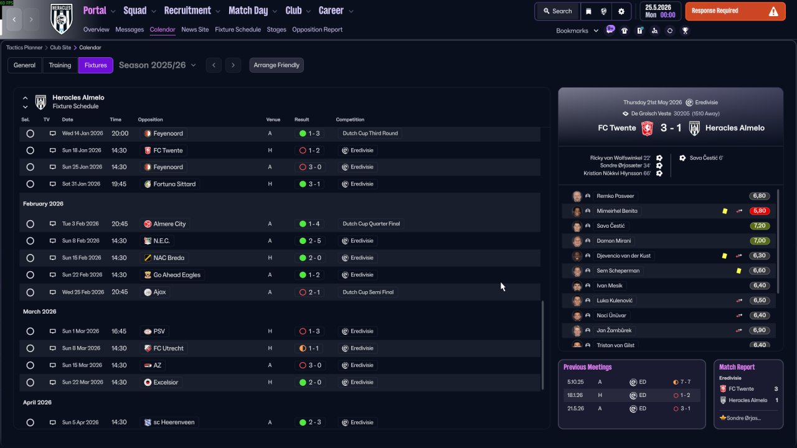Image resolution: width=797 pixels, height=448 pixels.
Task: Click the substitution icon for Luka Kulenović
Action: pyautogui.click(x=739, y=301)
